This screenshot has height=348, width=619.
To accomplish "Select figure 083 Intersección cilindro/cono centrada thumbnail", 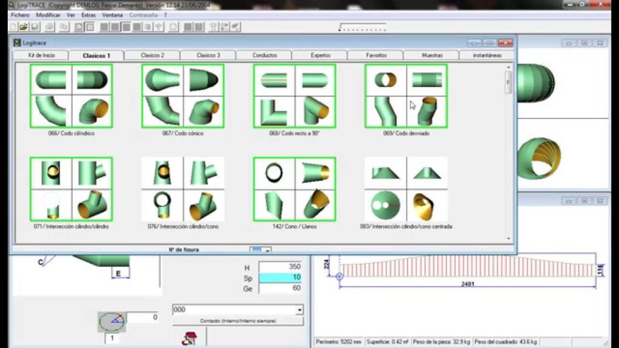I will (x=406, y=189).
